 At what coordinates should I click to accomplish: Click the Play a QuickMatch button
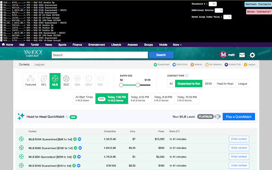tap(239, 116)
